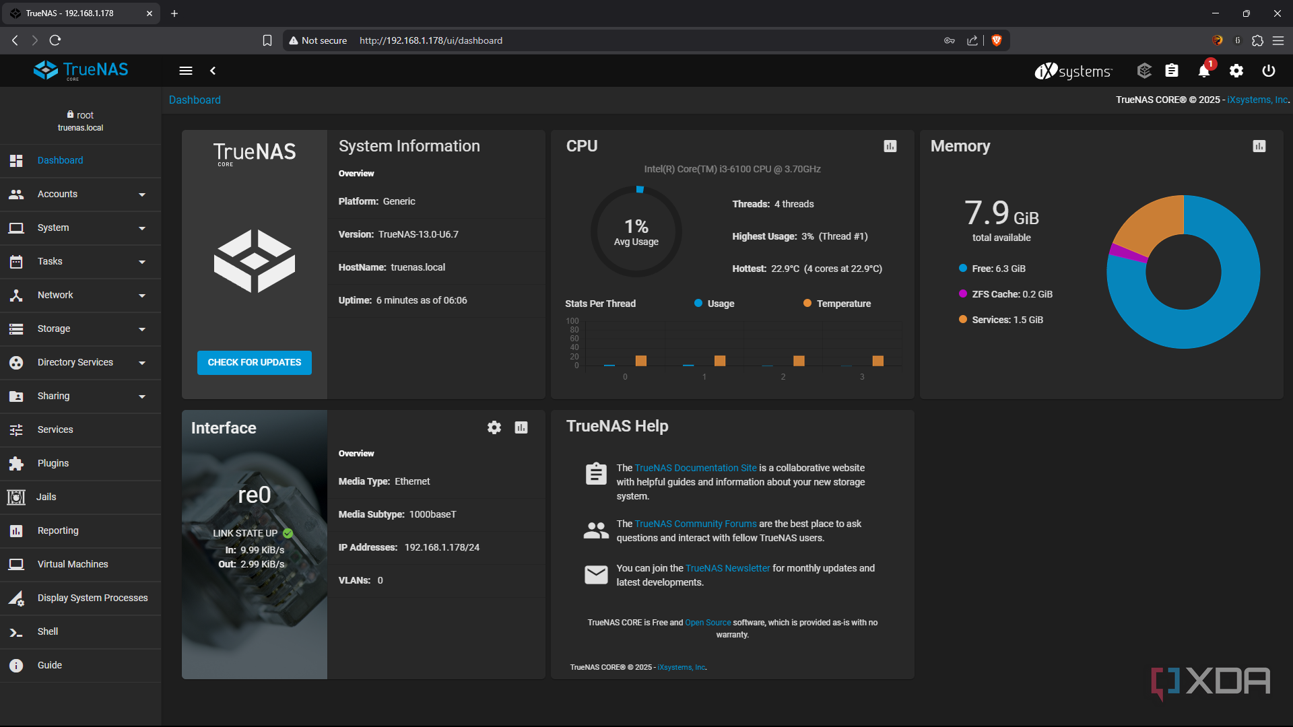The height and width of the screenshot is (727, 1293).
Task: Click the power icon in top bar
Action: coord(1269,71)
